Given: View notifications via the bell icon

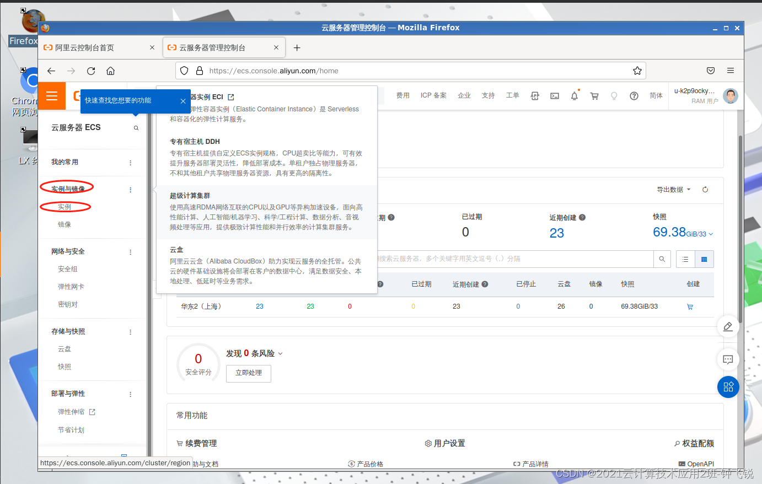Looking at the screenshot, I should click(575, 96).
